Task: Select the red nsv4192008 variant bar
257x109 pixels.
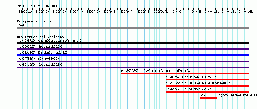Action: pyautogui.click(x=208, y=86)
